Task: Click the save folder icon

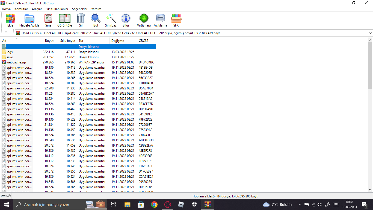Action: point(4,57)
